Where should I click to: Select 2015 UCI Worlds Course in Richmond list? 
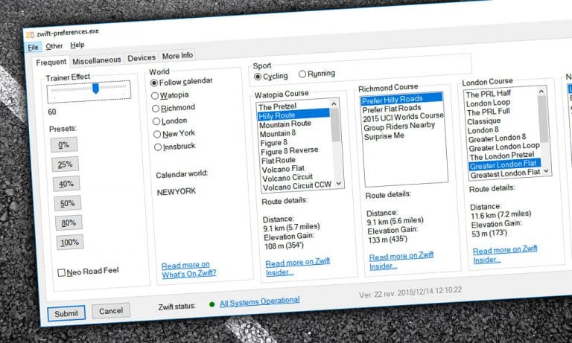402,117
